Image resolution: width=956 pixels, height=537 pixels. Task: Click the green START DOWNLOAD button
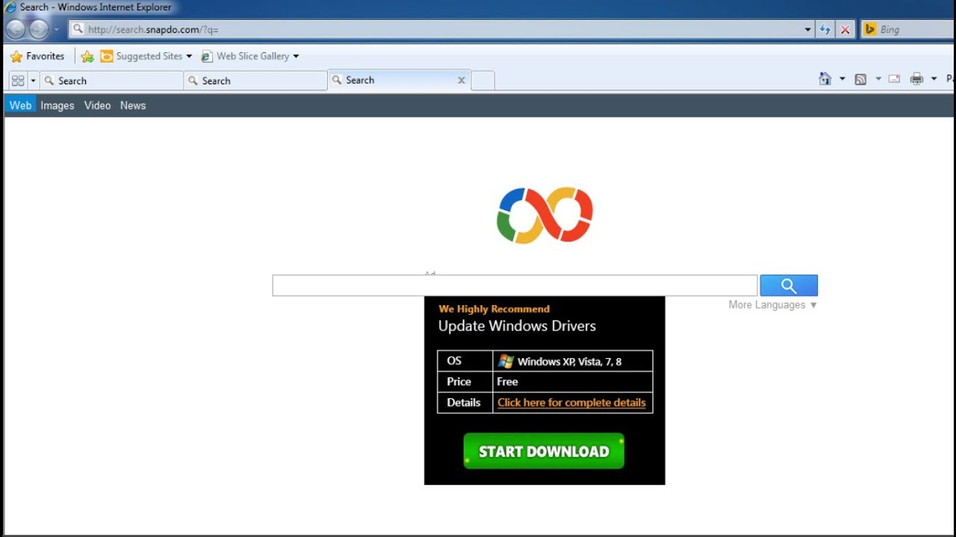click(544, 451)
